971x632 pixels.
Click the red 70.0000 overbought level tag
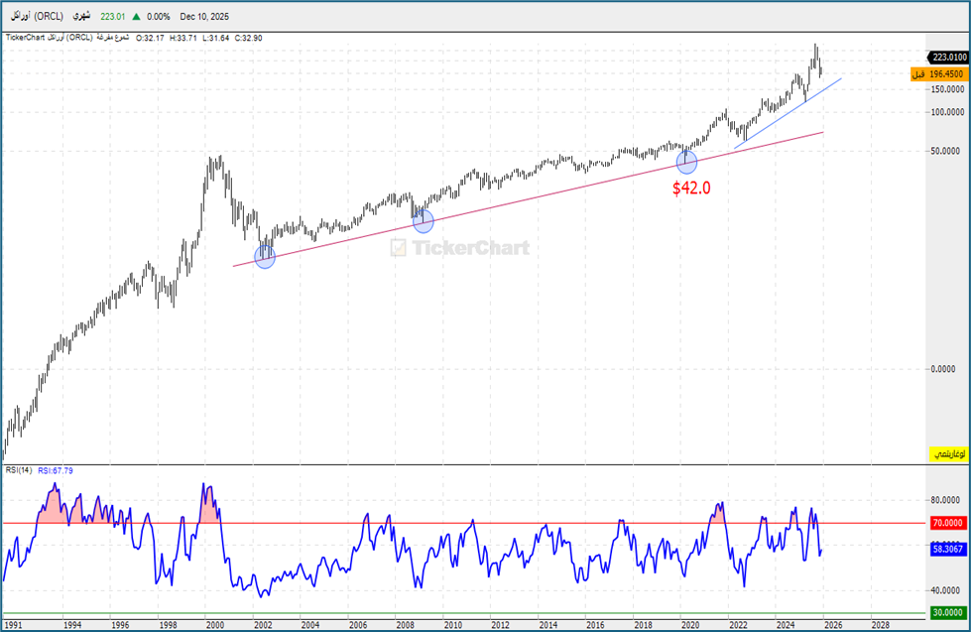coord(948,523)
